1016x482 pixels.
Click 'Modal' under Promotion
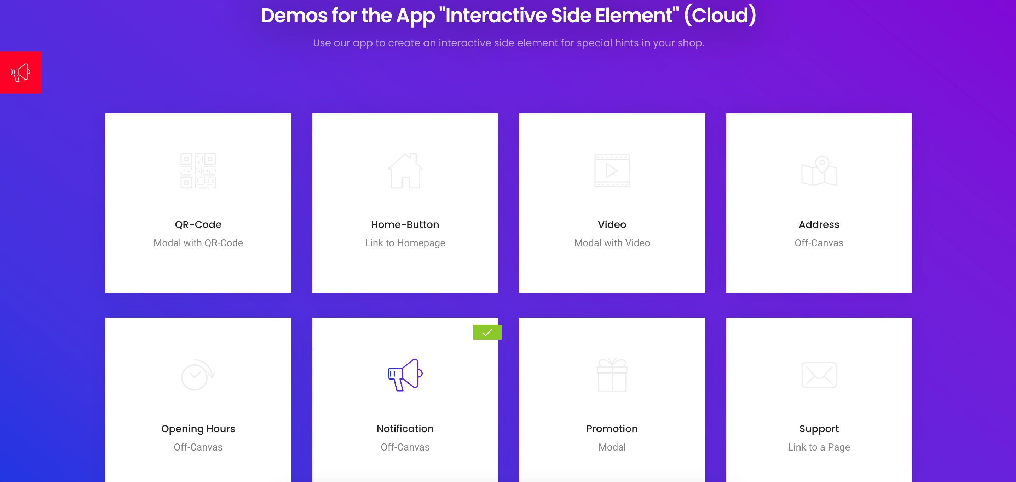point(612,447)
